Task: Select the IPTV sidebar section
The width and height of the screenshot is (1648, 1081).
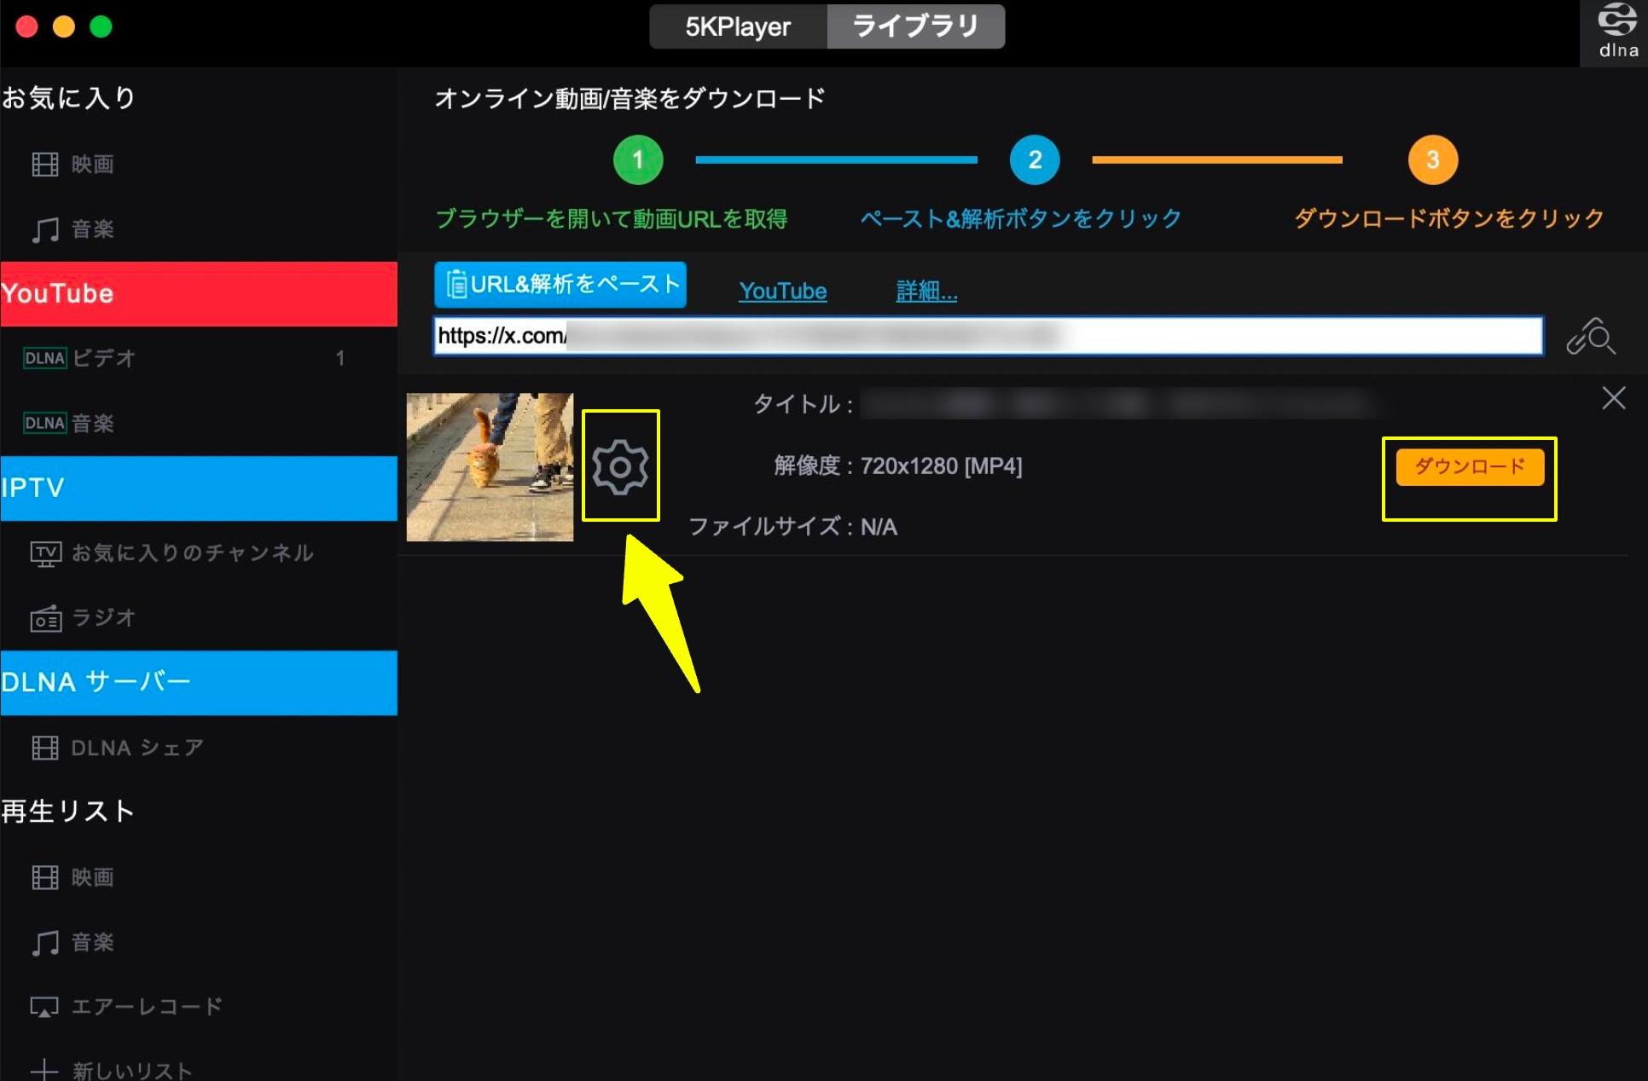Action: [199, 488]
